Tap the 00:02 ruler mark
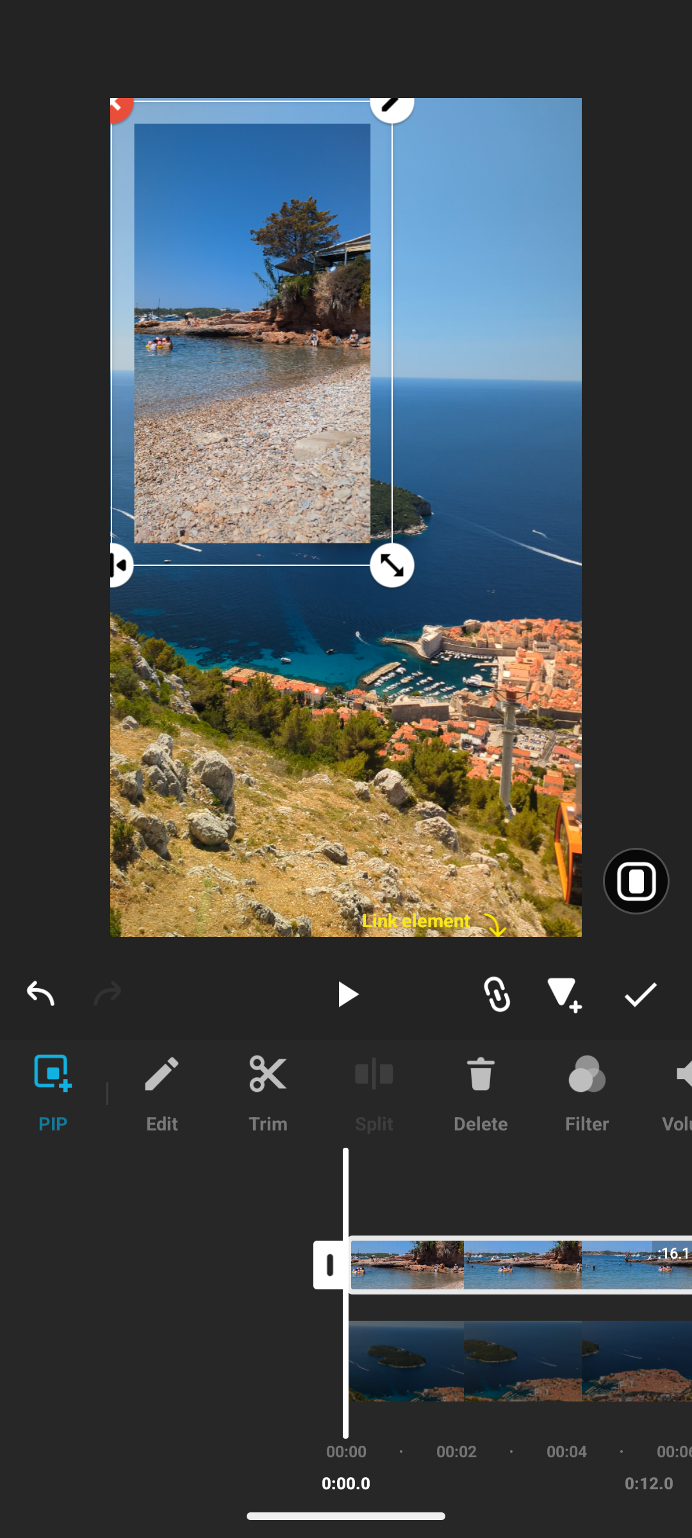This screenshot has height=1538, width=692. pos(456,1451)
